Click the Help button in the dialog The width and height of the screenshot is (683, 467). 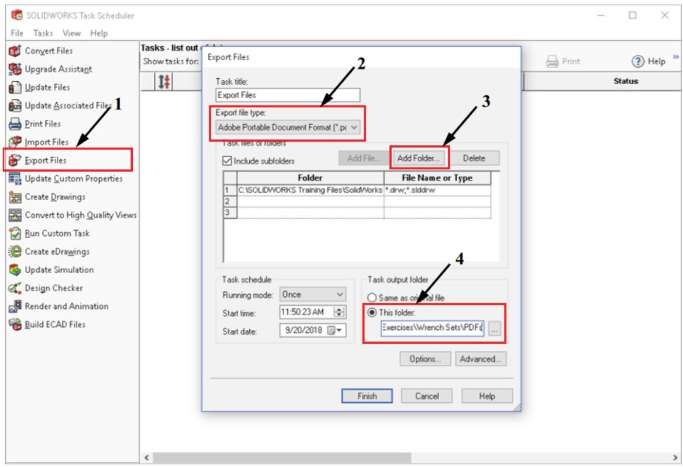click(487, 396)
